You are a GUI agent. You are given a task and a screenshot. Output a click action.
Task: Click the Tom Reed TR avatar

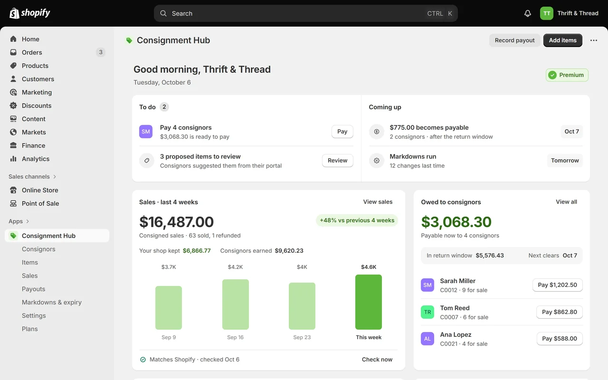(x=427, y=312)
